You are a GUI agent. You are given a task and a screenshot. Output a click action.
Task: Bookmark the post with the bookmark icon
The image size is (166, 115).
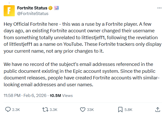pyautogui.click(x=120, y=109)
